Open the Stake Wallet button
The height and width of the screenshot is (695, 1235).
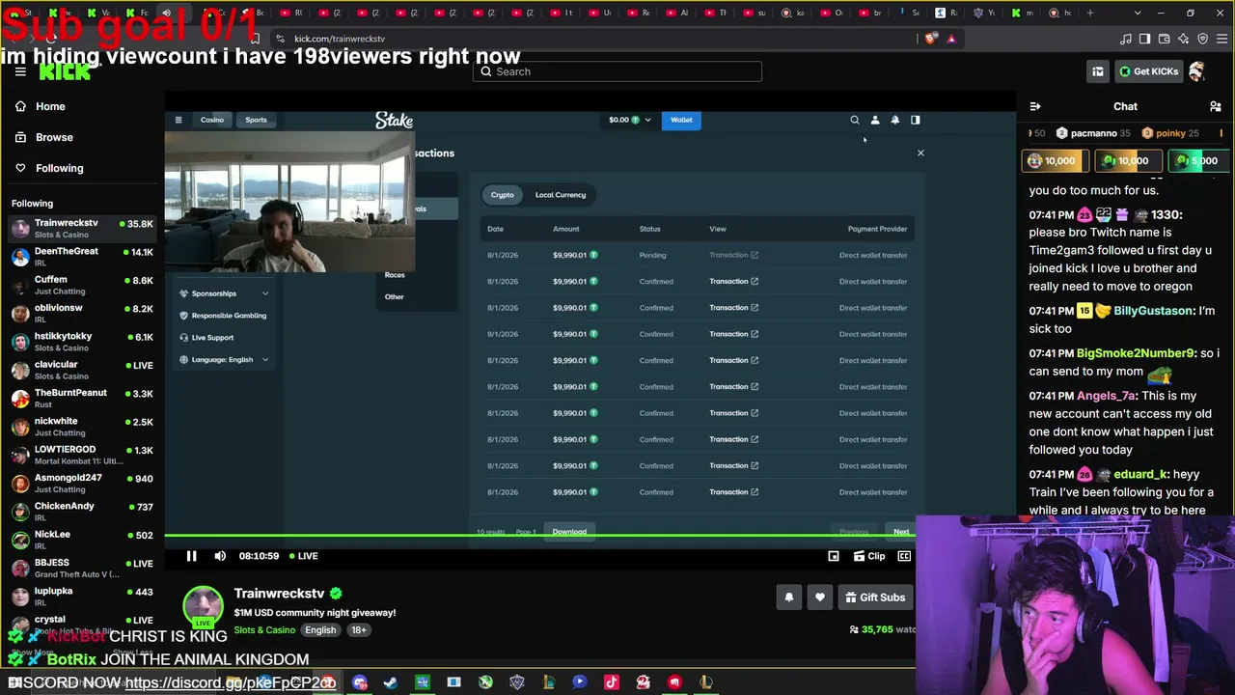tap(681, 120)
